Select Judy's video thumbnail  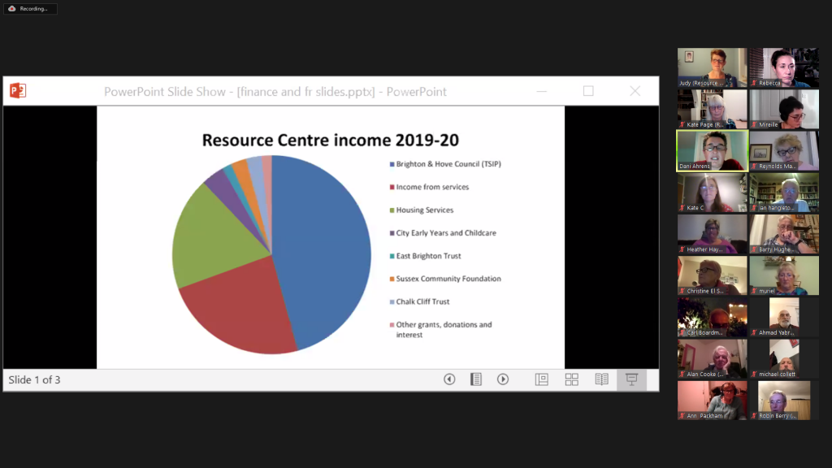712,67
